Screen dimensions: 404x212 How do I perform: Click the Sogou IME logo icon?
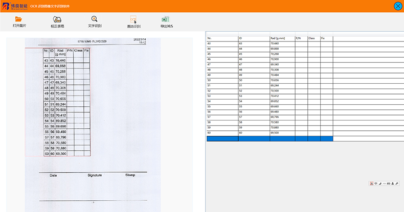(x=371, y=183)
